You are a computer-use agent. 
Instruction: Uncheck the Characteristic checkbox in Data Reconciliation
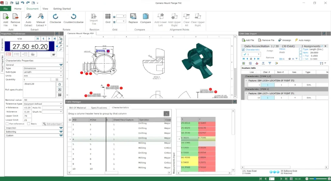coord(243,50)
